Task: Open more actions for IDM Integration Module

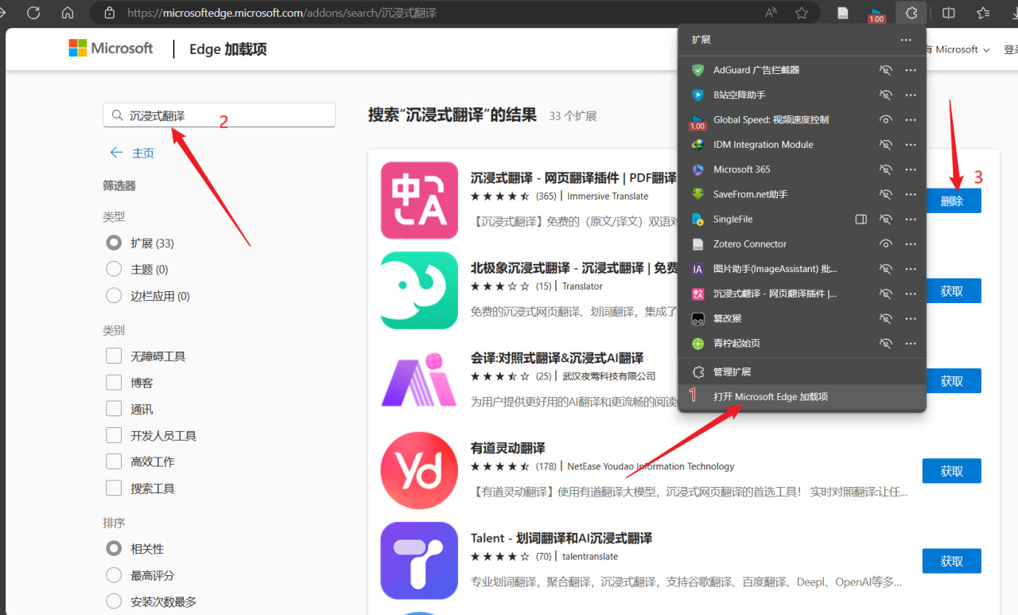Action: [x=911, y=145]
